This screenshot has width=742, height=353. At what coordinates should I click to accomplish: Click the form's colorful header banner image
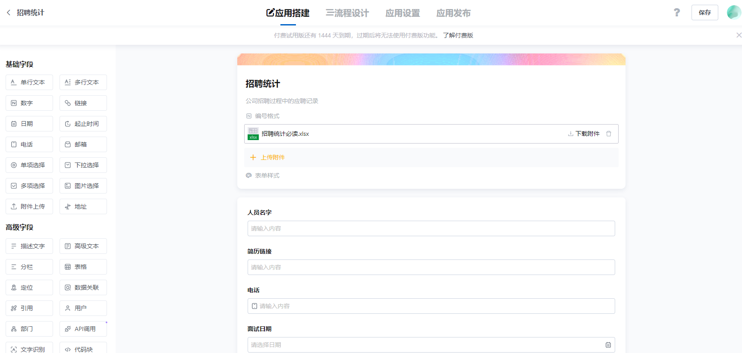pos(431,59)
